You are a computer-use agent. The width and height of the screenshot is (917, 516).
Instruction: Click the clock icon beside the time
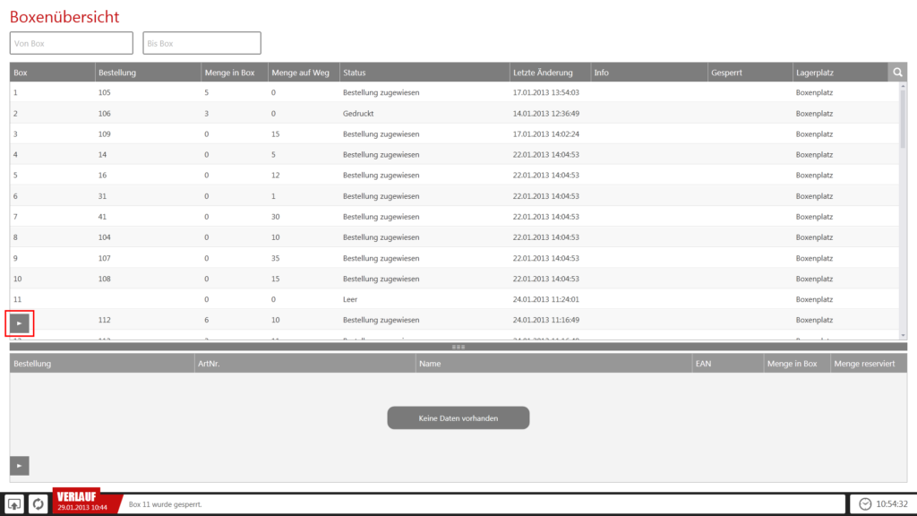[864, 504]
